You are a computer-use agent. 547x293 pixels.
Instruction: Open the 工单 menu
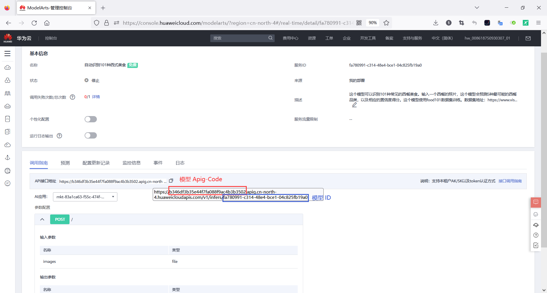point(329,38)
